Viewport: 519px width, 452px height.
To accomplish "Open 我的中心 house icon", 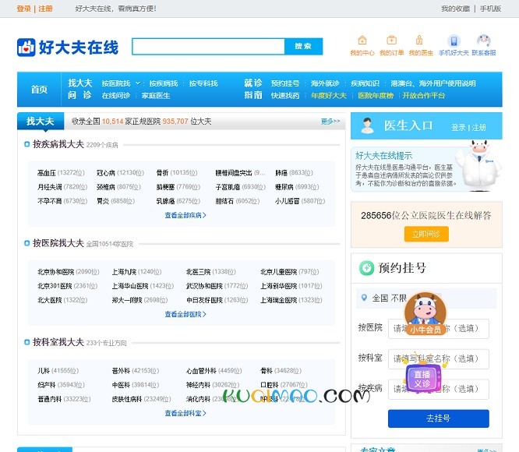I will [362, 41].
